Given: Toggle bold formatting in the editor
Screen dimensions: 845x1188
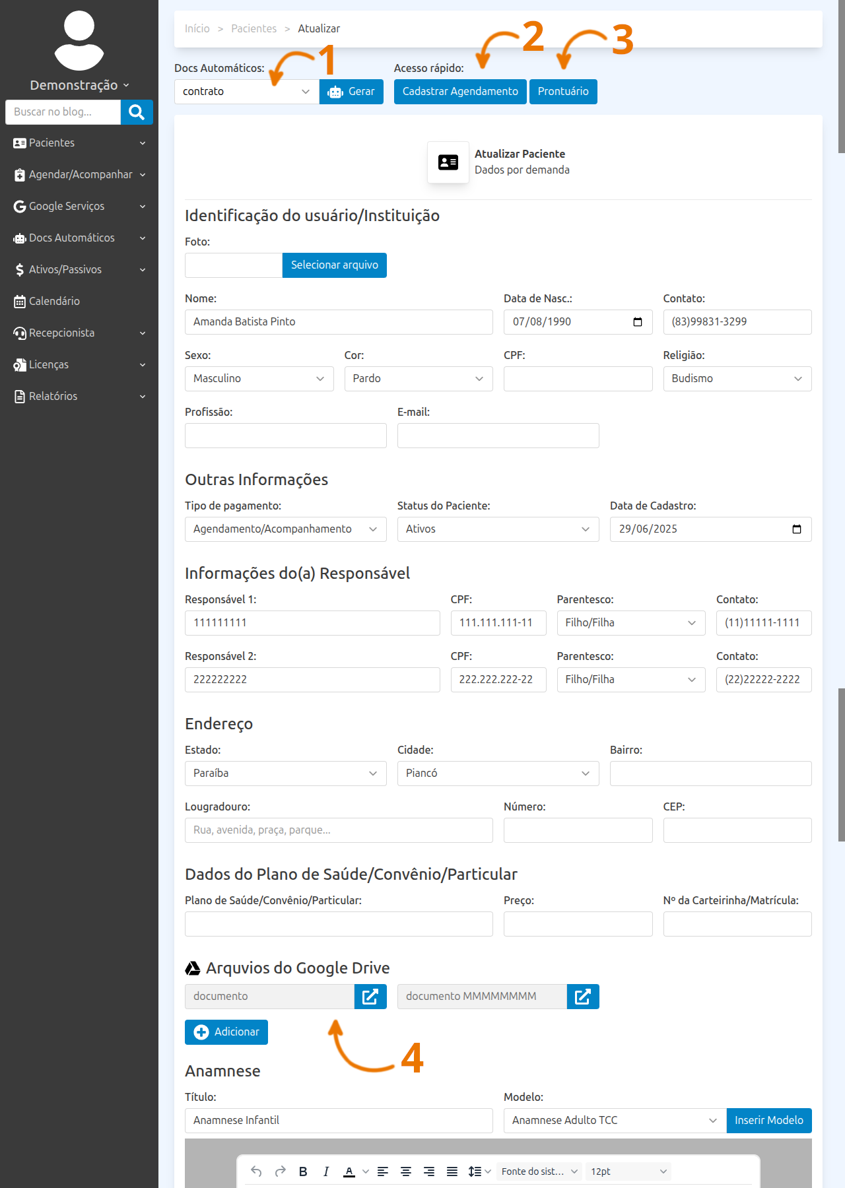Looking at the screenshot, I should 303,1171.
